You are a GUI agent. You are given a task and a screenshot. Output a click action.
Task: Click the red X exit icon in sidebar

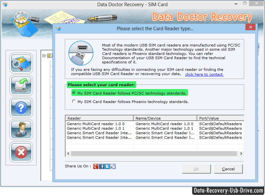pyautogui.click(x=21, y=151)
